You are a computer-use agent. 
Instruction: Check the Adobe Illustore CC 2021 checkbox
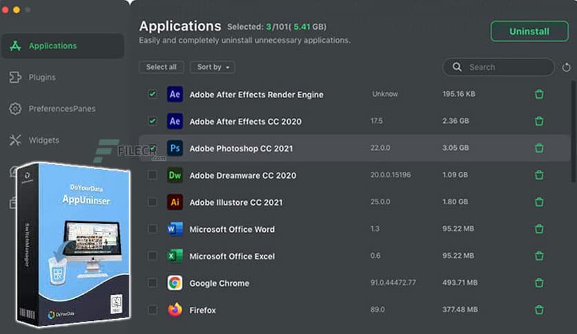(153, 202)
